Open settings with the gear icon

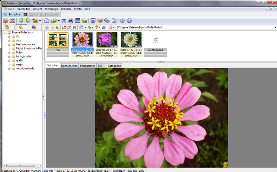pos(122,21)
